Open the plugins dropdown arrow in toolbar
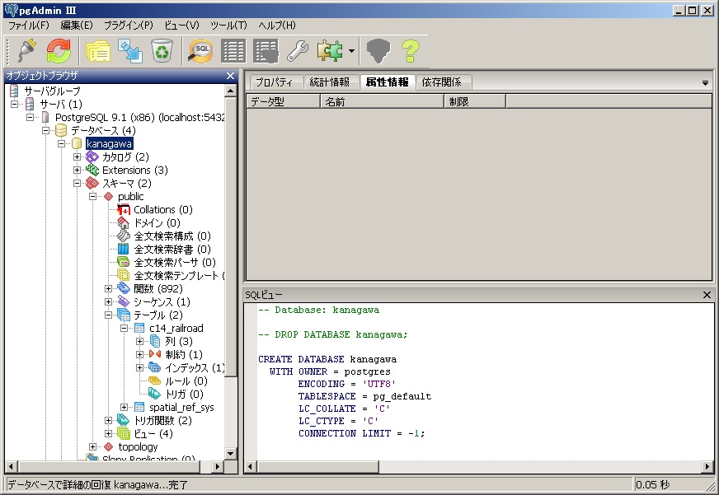Viewport: 719px width, 495px height. pyautogui.click(x=351, y=51)
